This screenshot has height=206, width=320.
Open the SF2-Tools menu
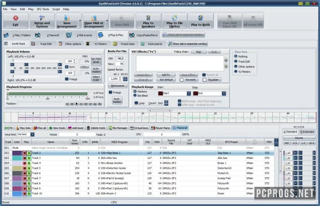pos(43,9)
